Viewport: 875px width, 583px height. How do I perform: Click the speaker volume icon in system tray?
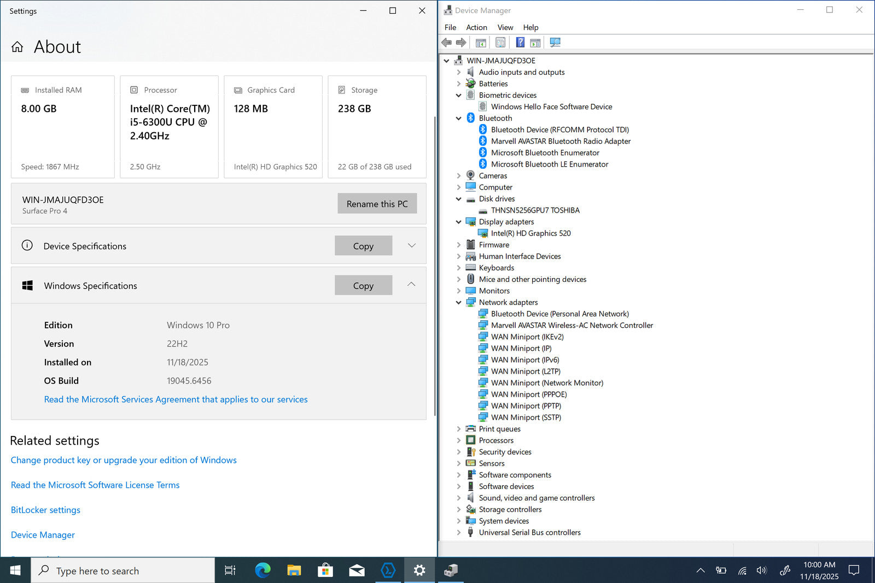(761, 570)
